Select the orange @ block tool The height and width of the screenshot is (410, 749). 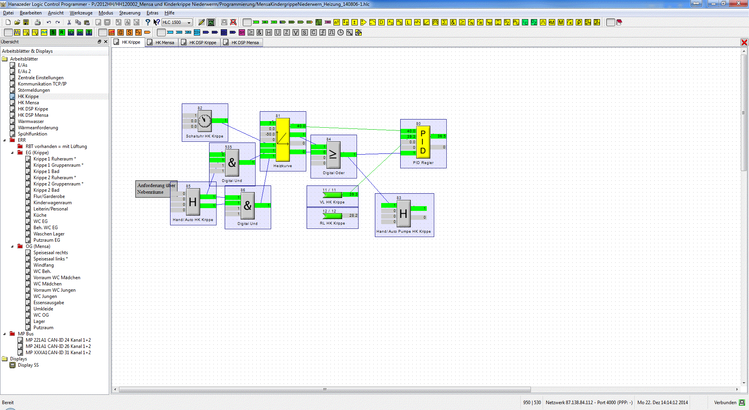click(x=121, y=32)
